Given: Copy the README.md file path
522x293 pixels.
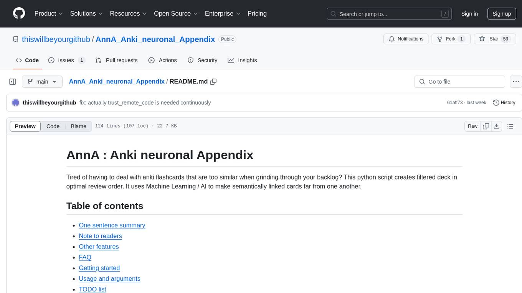Looking at the screenshot, I should click(x=213, y=82).
